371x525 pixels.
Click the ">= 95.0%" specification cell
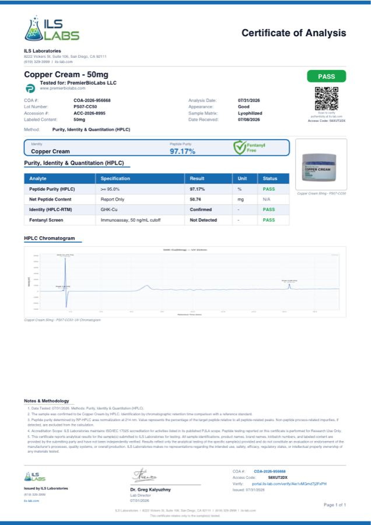click(110, 189)
